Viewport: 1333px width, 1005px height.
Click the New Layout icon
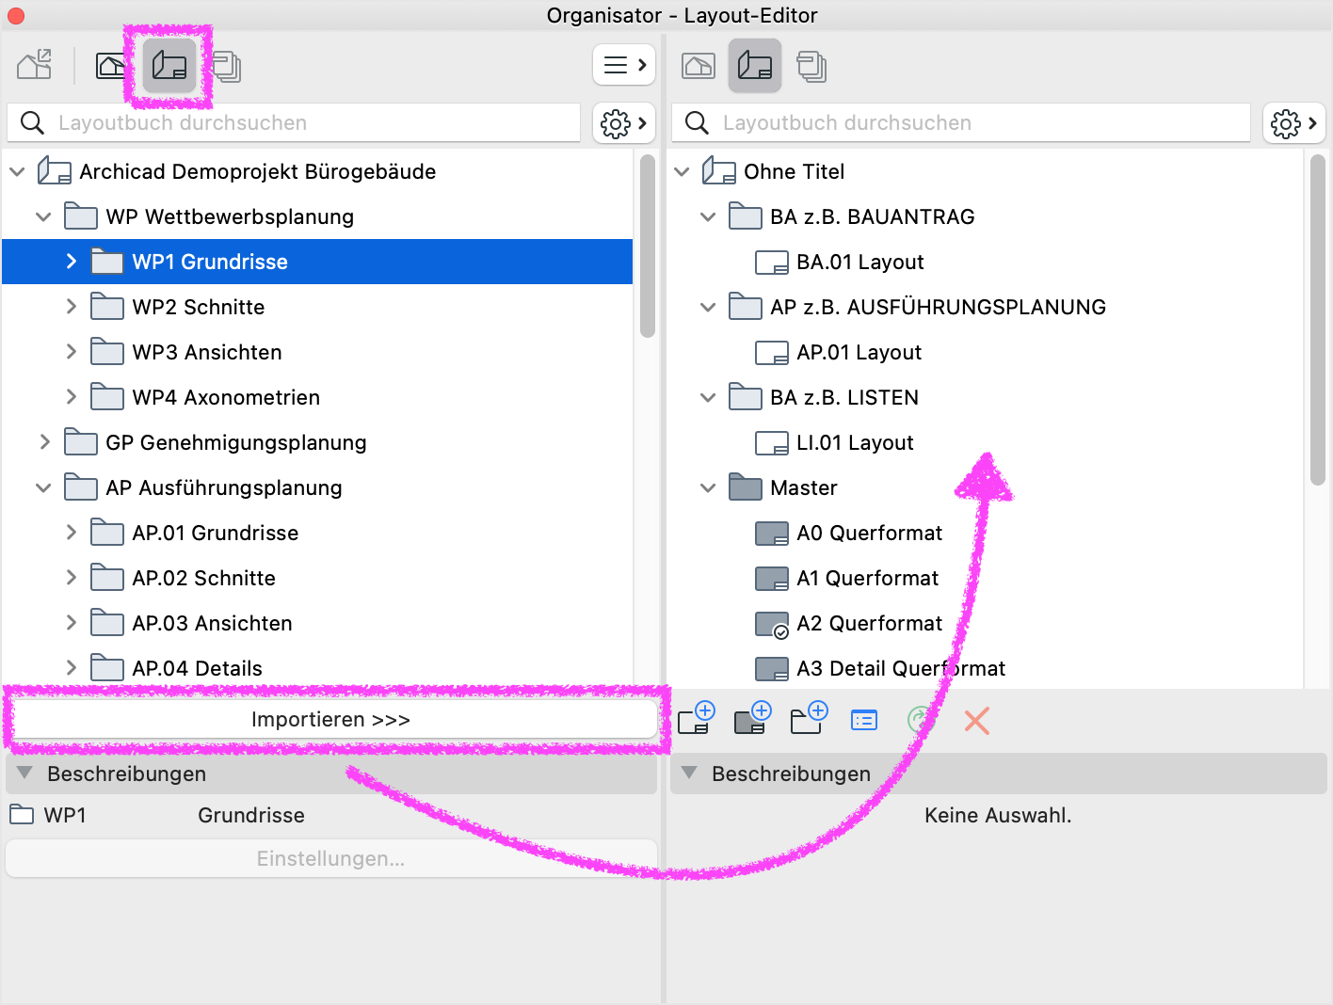click(697, 719)
